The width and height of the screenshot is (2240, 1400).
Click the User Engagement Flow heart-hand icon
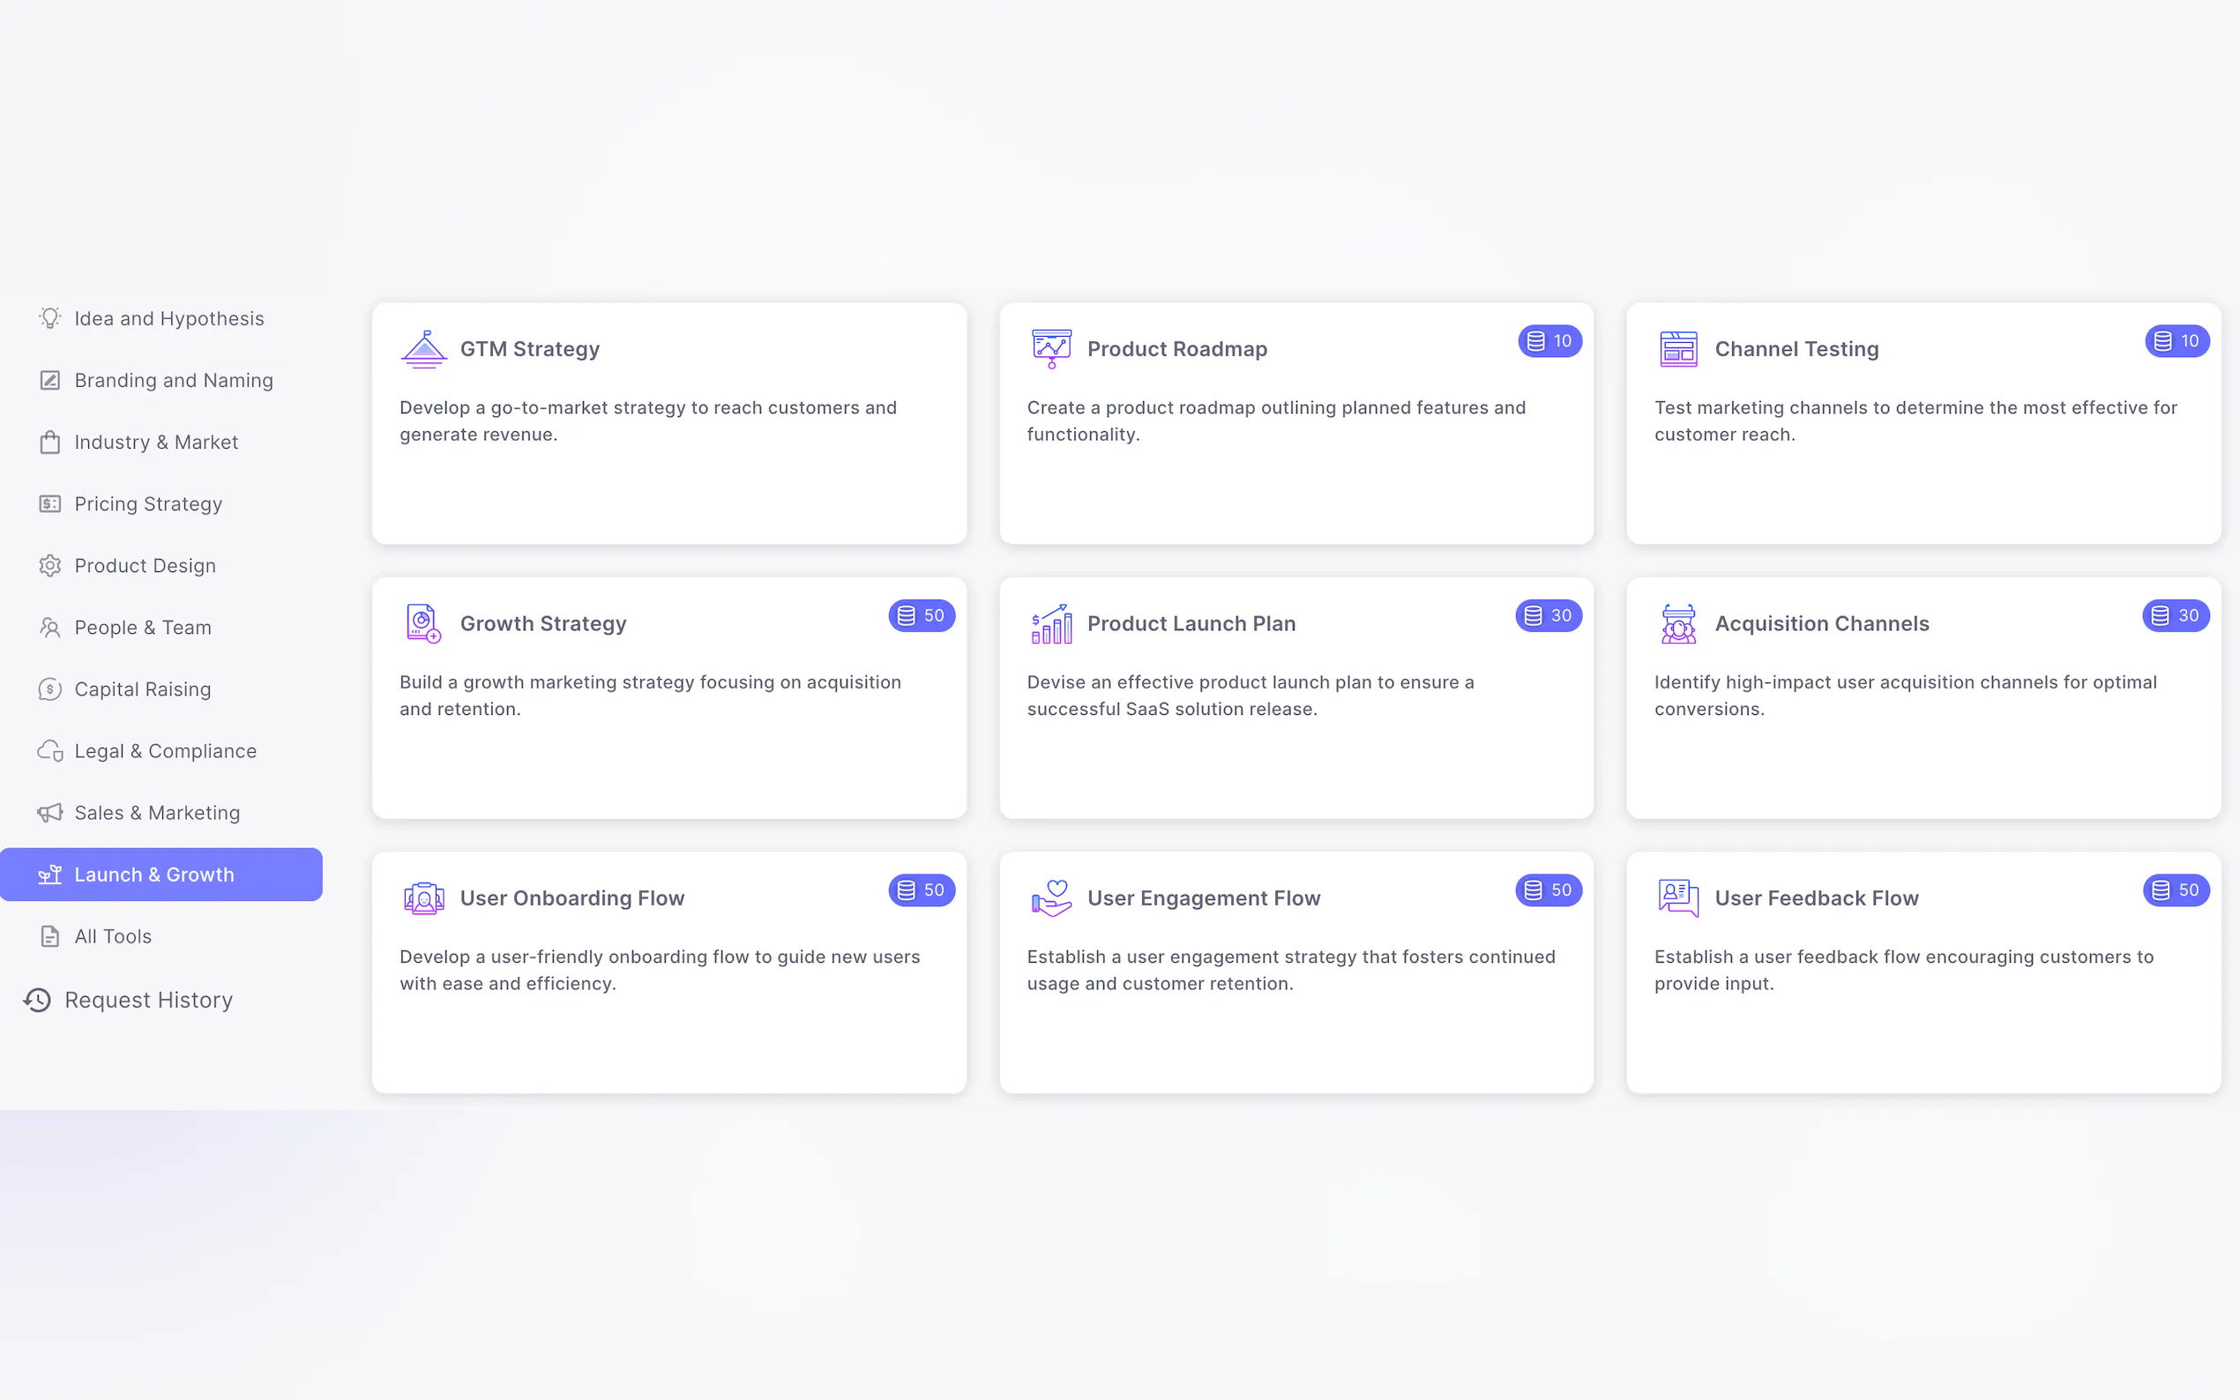click(1051, 898)
